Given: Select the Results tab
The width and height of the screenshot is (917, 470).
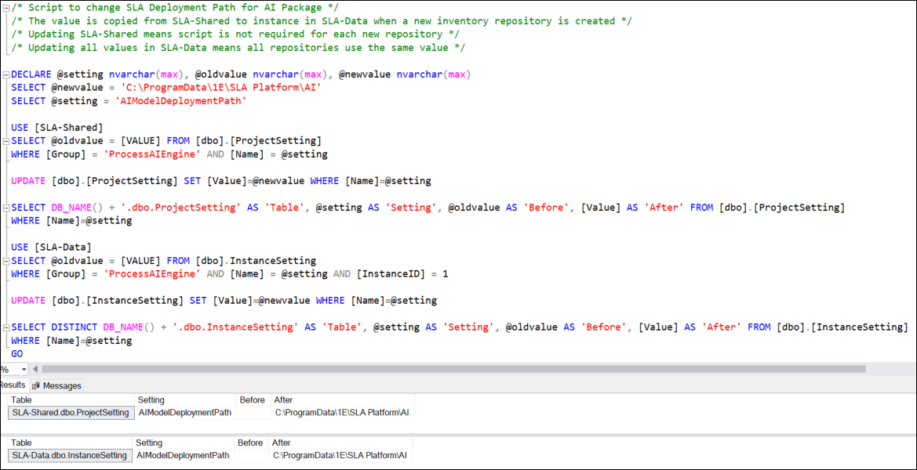Looking at the screenshot, I should pos(12,385).
